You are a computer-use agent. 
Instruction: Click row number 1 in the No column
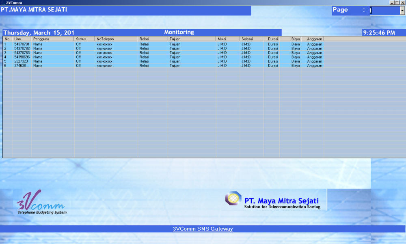(x=5, y=44)
